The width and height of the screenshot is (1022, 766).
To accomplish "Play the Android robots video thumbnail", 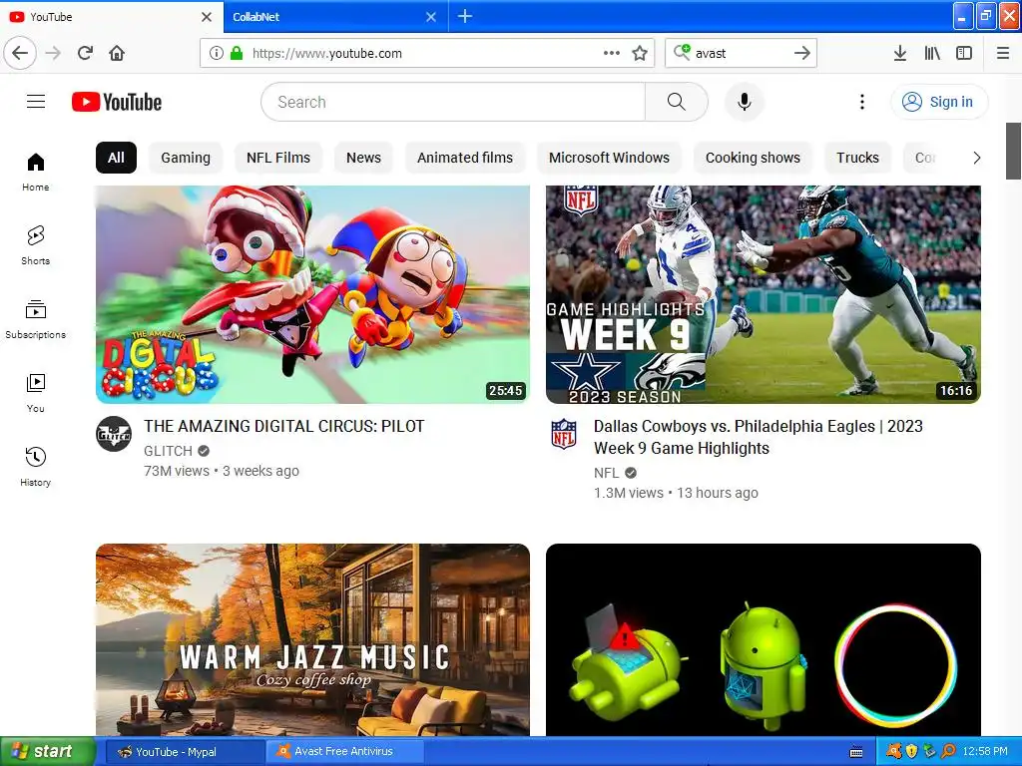I will coord(764,639).
